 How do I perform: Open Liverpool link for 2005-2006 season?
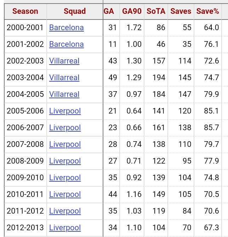click(65, 111)
